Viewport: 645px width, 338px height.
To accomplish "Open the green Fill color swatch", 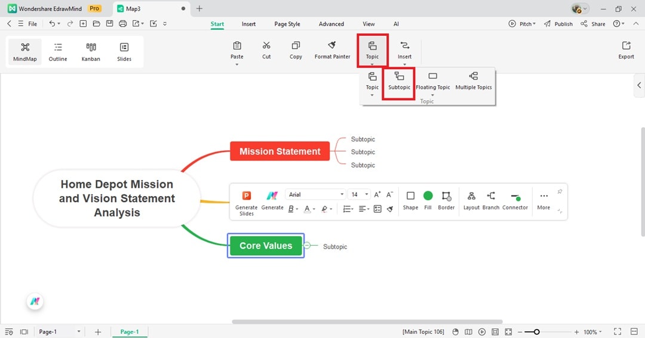I will click(x=428, y=196).
